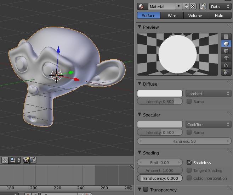
Task: Click the Emit: 0.00 value field
Action: (160, 163)
